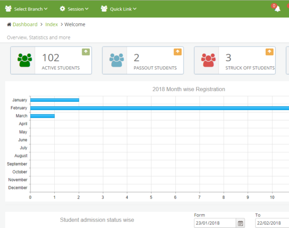Click the notification count badge showing 0

tap(274, 6)
